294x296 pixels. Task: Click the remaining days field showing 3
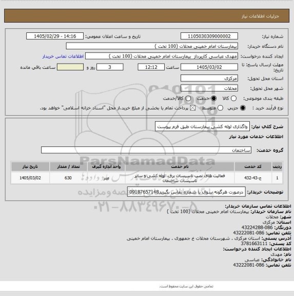coord(110,67)
